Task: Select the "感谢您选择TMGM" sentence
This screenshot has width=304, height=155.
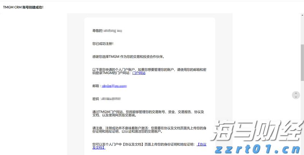Action: pos(128,57)
